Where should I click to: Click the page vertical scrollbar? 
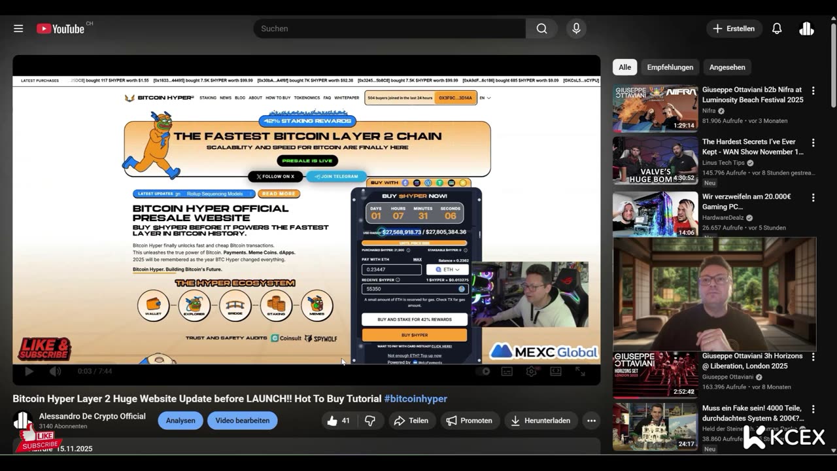point(833,65)
